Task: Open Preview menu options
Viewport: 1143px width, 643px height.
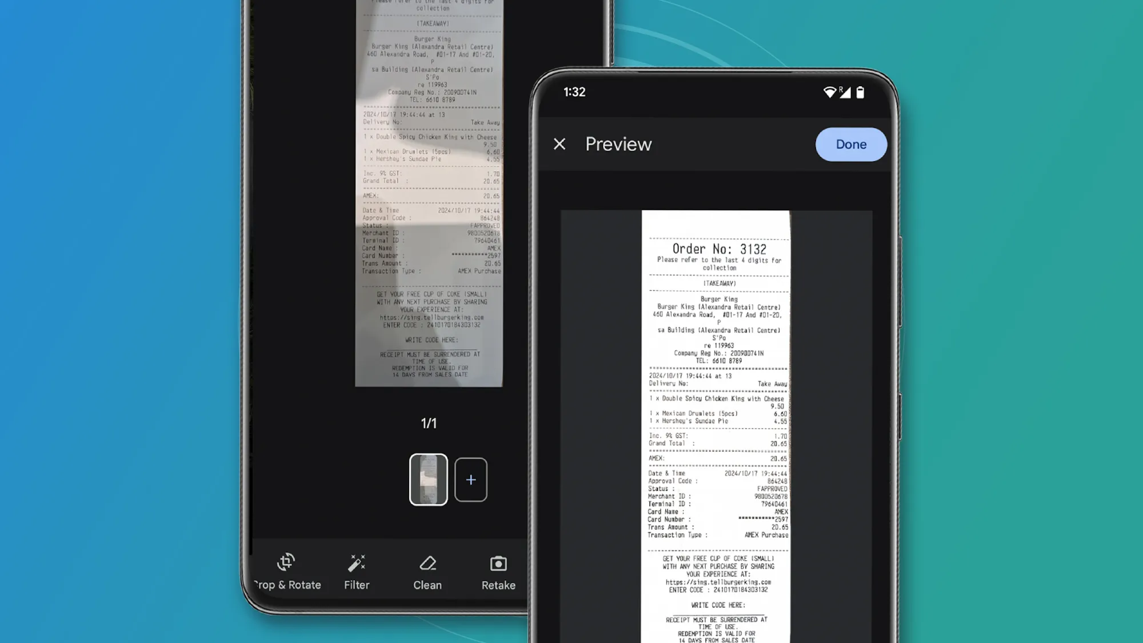Action: tap(618, 143)
